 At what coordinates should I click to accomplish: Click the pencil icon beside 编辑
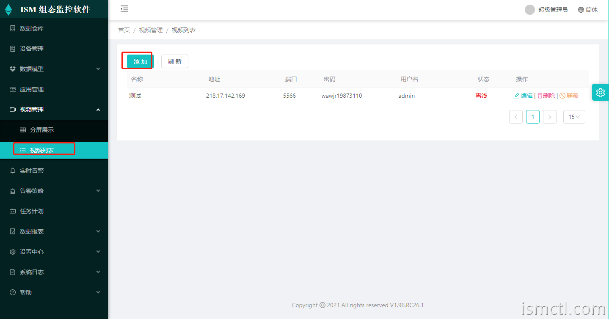517,96
